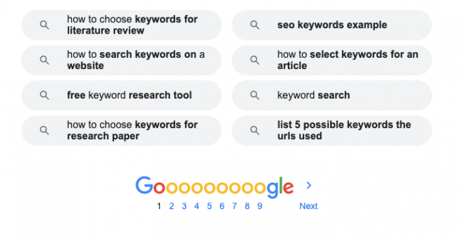Go to results page 3
Viewport: 461px width, 238px height.
pyautogui.click(x=184, y=206)
